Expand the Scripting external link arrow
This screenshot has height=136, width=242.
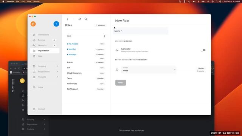pos(57,66)
